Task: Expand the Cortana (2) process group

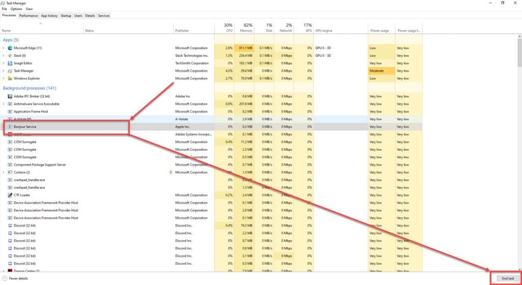Action: click(x=4, y=173)
